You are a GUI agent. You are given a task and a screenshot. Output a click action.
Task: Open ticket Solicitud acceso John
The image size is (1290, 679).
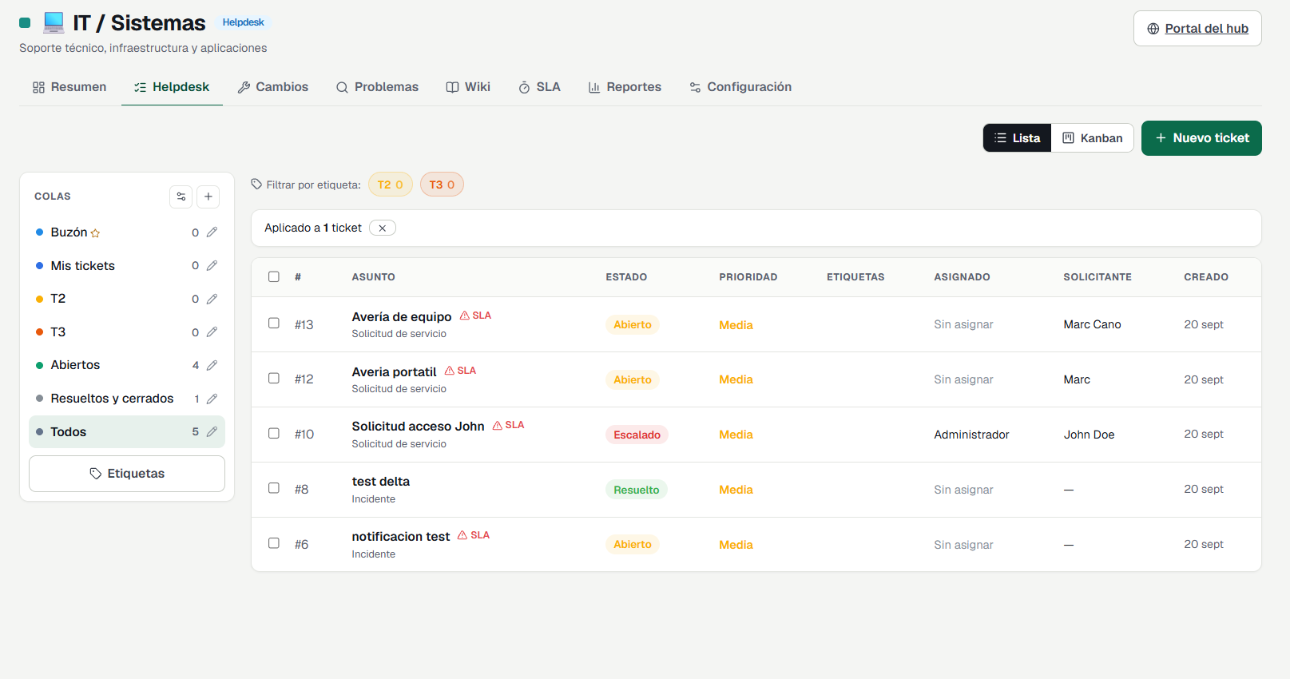(418, 427)
